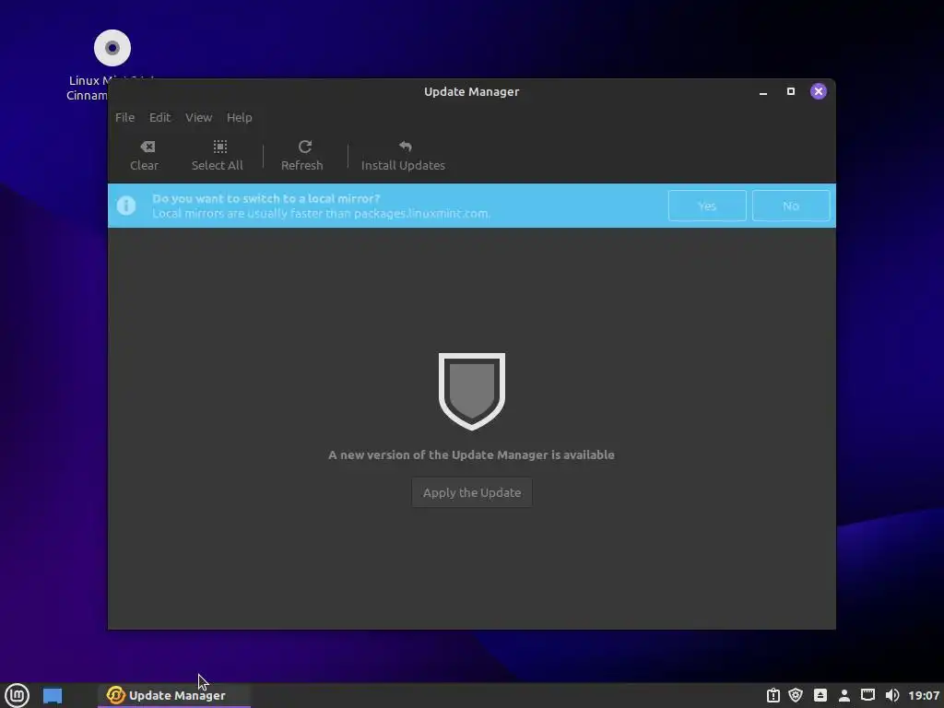Click No on the mirror prompt

point(791,206)
